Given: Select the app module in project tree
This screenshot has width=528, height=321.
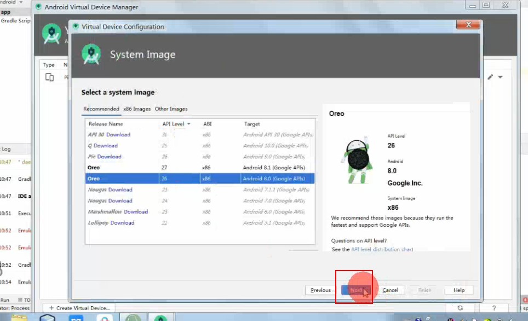Looking at the screenshot, I should tap(5, 12).
